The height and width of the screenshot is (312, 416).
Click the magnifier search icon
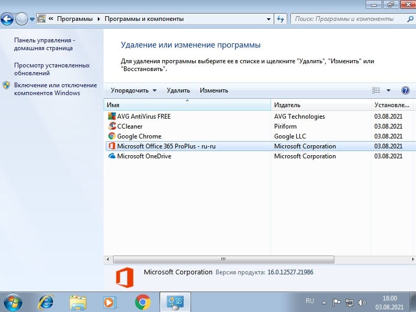pyautogui.click(x=410, y=19)
